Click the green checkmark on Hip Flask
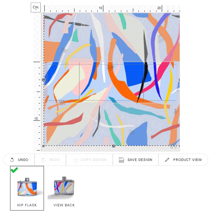The image size is (214, 219). [14, 170]
